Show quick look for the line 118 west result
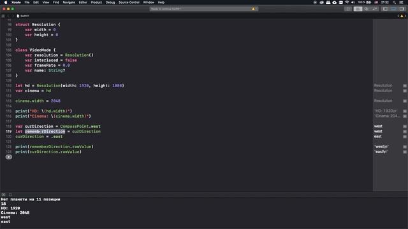The image size is (408, 229). click(x=405, y=126)
